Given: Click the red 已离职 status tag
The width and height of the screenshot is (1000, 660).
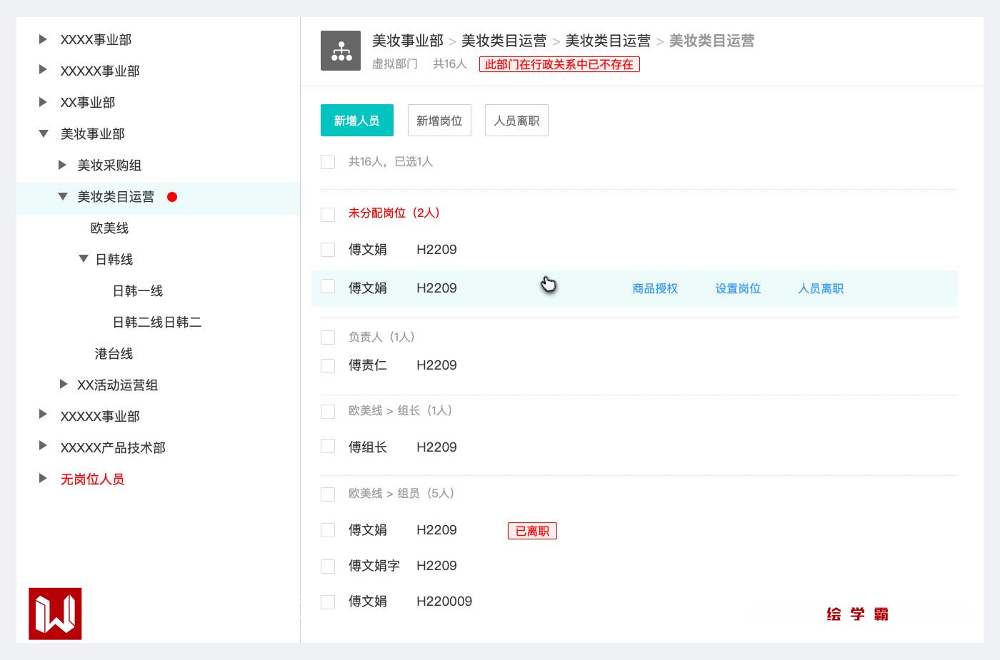Looking at the screenshot, I should point(532,531).
